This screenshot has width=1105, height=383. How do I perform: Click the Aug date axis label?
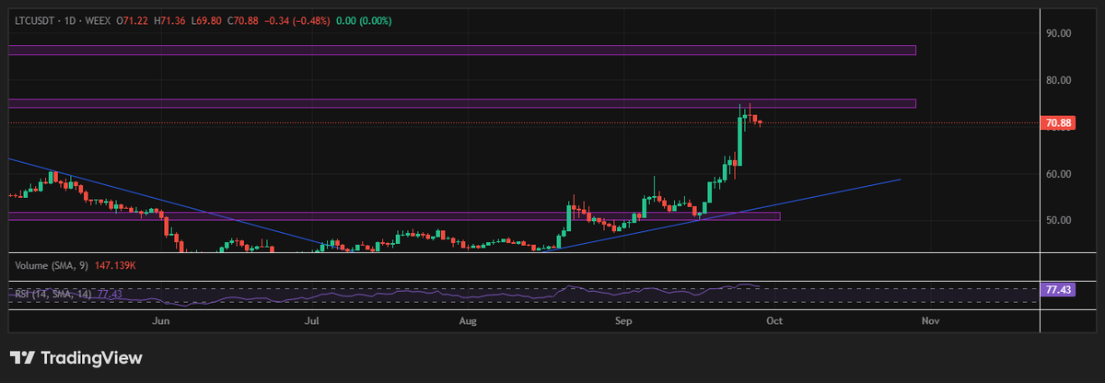tap(468, 321)
